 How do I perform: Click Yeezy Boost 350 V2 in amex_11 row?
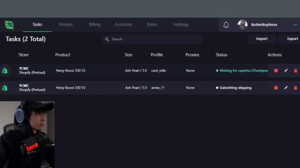click(x=71, y=88)
